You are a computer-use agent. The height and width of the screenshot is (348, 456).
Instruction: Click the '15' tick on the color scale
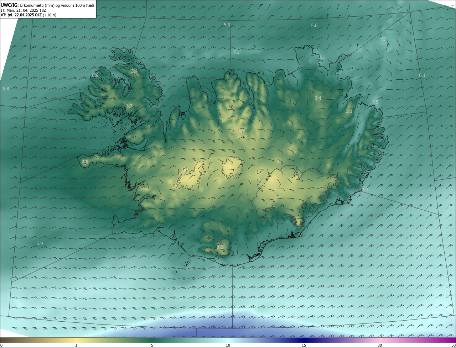pos(304,345)
